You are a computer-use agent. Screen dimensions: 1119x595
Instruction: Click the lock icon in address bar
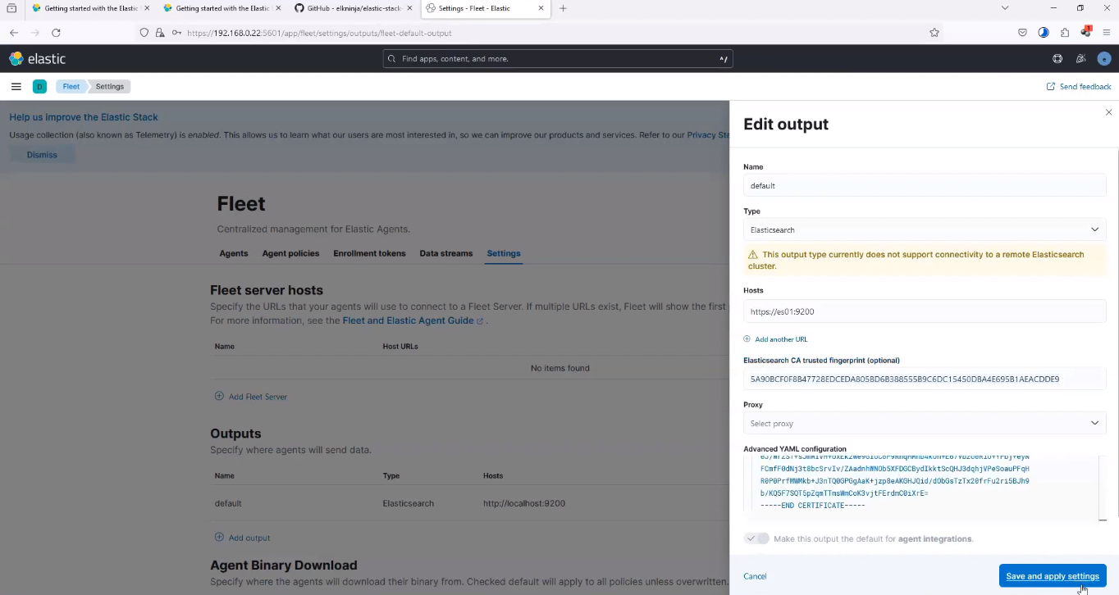160,33
